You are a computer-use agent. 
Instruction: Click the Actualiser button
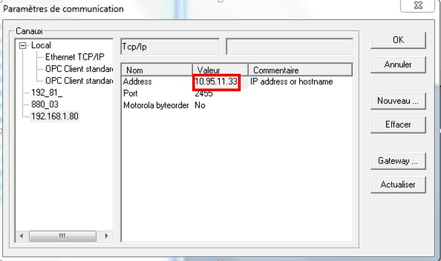[398, 185]
